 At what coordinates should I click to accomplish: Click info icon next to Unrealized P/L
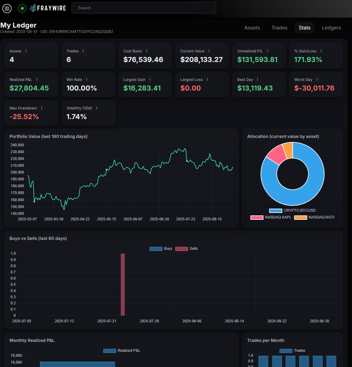(x=267, y=51)
